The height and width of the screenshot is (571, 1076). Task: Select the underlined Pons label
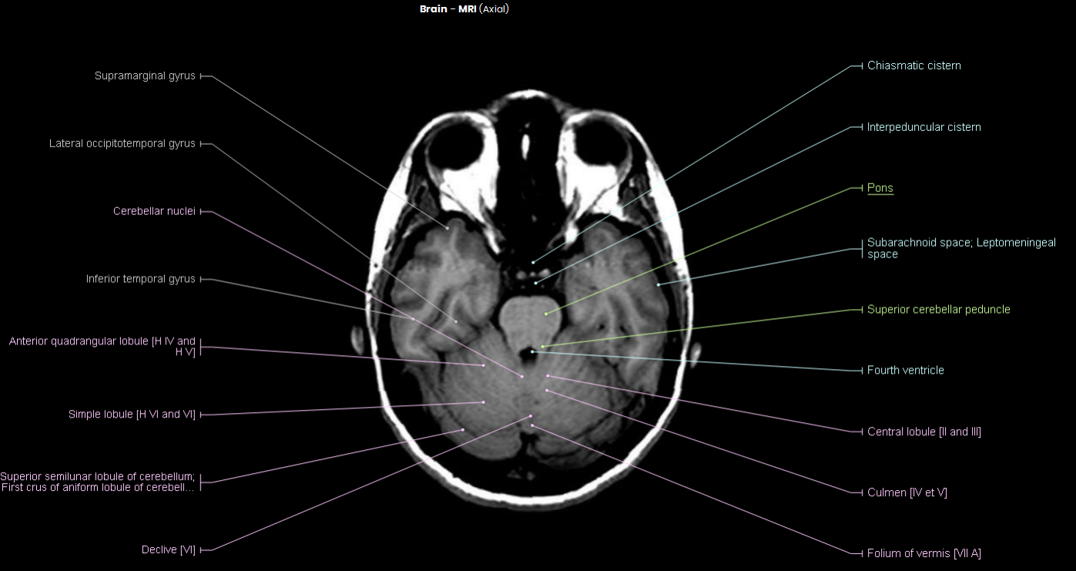(x=880, y=188)
